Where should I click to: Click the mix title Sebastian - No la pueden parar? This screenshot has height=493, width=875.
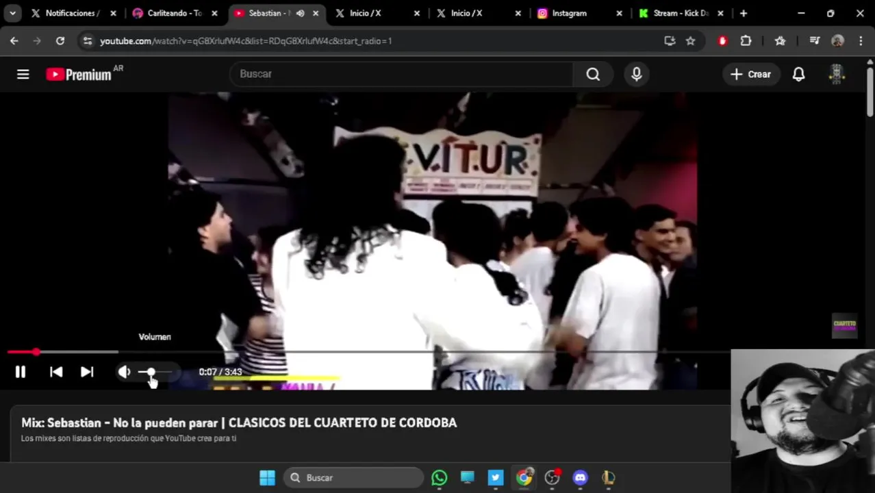coord(239,422)
